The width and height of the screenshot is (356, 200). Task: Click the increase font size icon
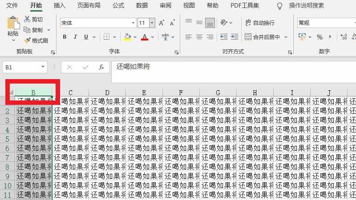162,23
